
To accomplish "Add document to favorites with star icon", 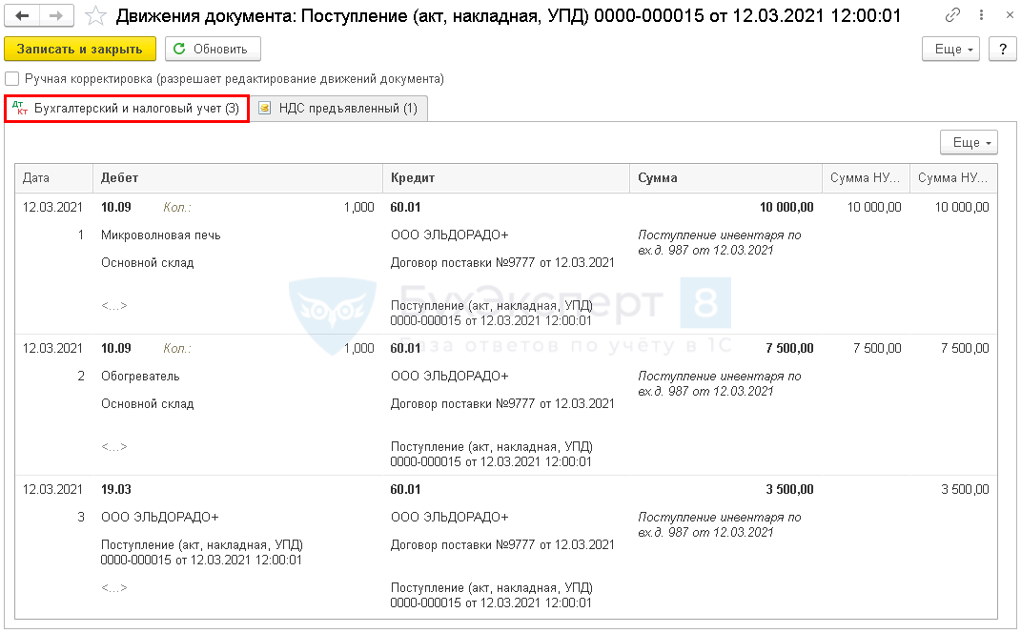I will tap(95, 16).
